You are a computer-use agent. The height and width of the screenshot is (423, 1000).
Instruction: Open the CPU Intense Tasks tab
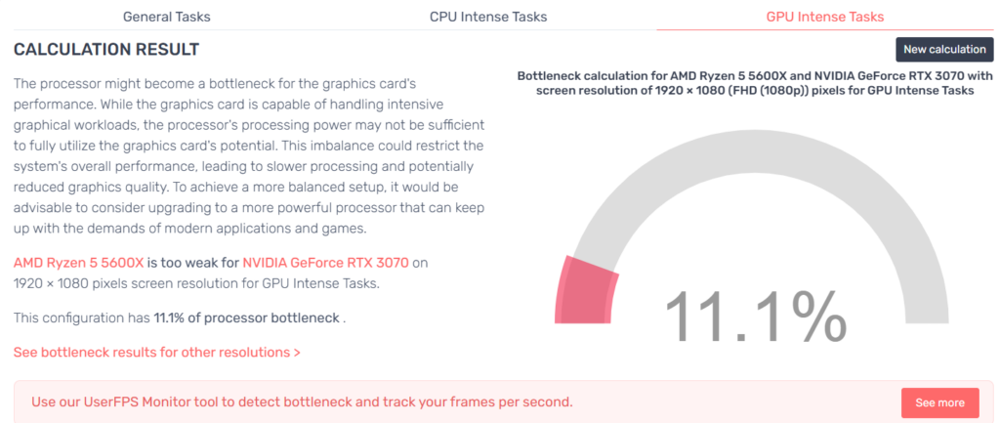pyautogui.click(x=488, y=17)
